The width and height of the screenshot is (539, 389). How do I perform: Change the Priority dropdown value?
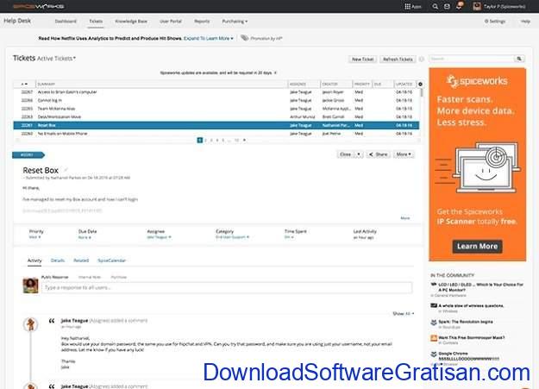click(x=34, y=237)
